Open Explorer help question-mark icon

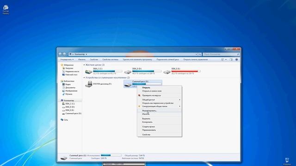pyautogui.click(x=237, y=59)
